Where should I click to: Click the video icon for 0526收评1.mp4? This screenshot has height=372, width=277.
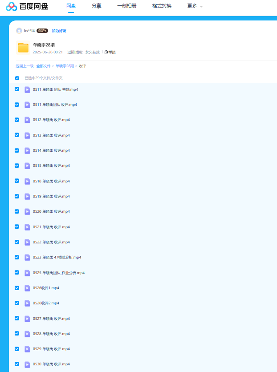(28, 288)
